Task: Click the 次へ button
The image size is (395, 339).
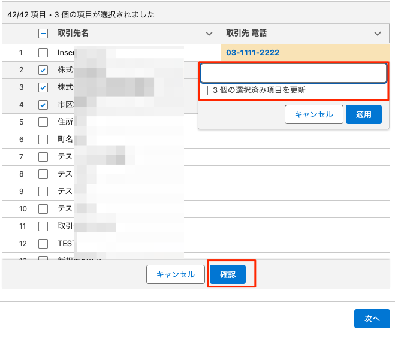Action: [372, 319]
